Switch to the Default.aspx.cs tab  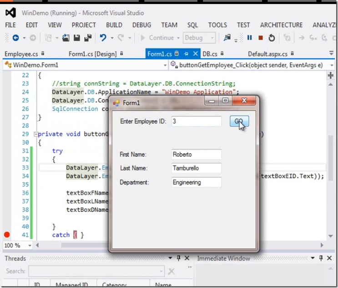(x=267, y=54)
